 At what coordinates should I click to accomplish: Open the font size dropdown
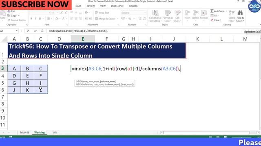(58, 13)
